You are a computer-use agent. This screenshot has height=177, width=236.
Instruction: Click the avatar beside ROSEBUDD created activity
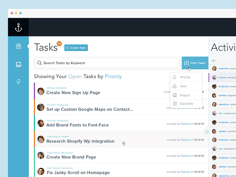pos(214,87)
